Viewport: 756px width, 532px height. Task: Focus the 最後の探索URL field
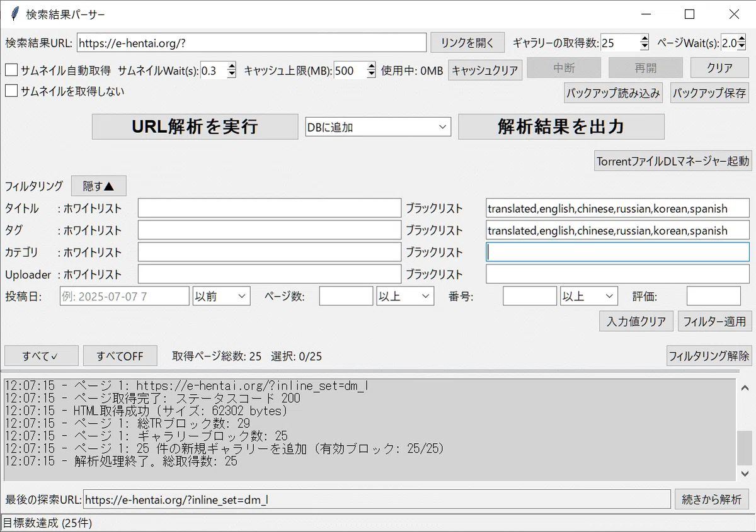(377, 499)
